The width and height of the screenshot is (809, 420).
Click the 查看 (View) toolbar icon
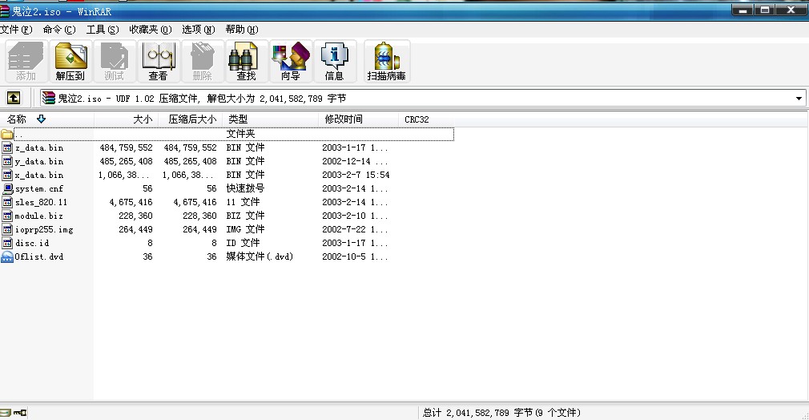click(x=158, y=62)
